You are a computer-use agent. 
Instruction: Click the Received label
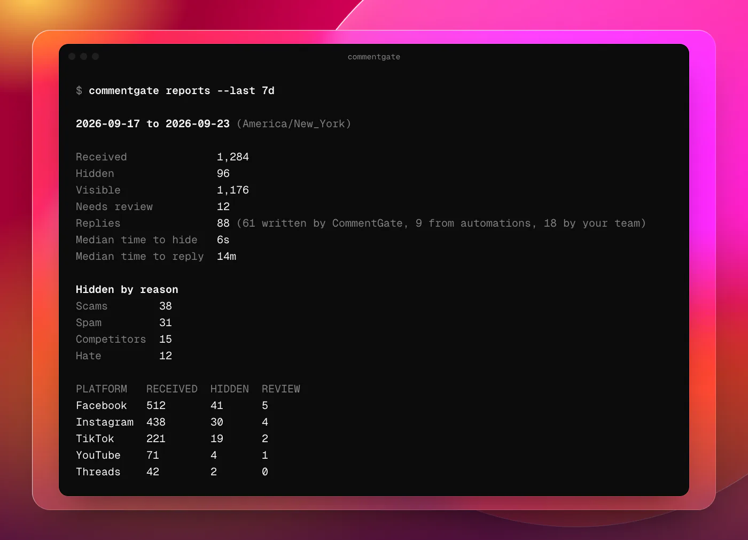pyautogui.click(x=102, y=157)
